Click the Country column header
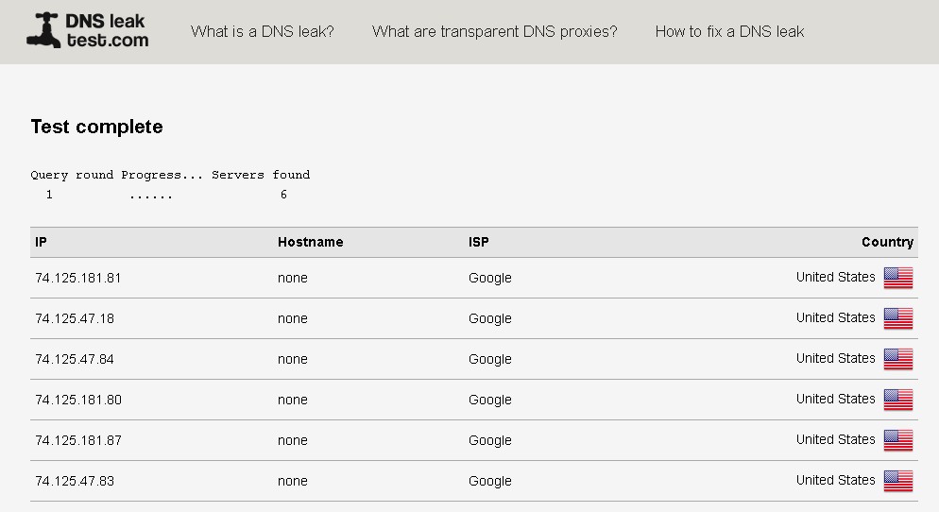Viewport: 939px width, 512px height. point(887,242)
